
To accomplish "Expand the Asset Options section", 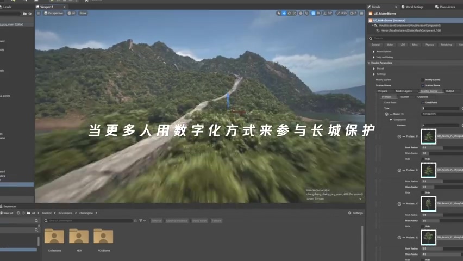I will [x=374, y=51].
